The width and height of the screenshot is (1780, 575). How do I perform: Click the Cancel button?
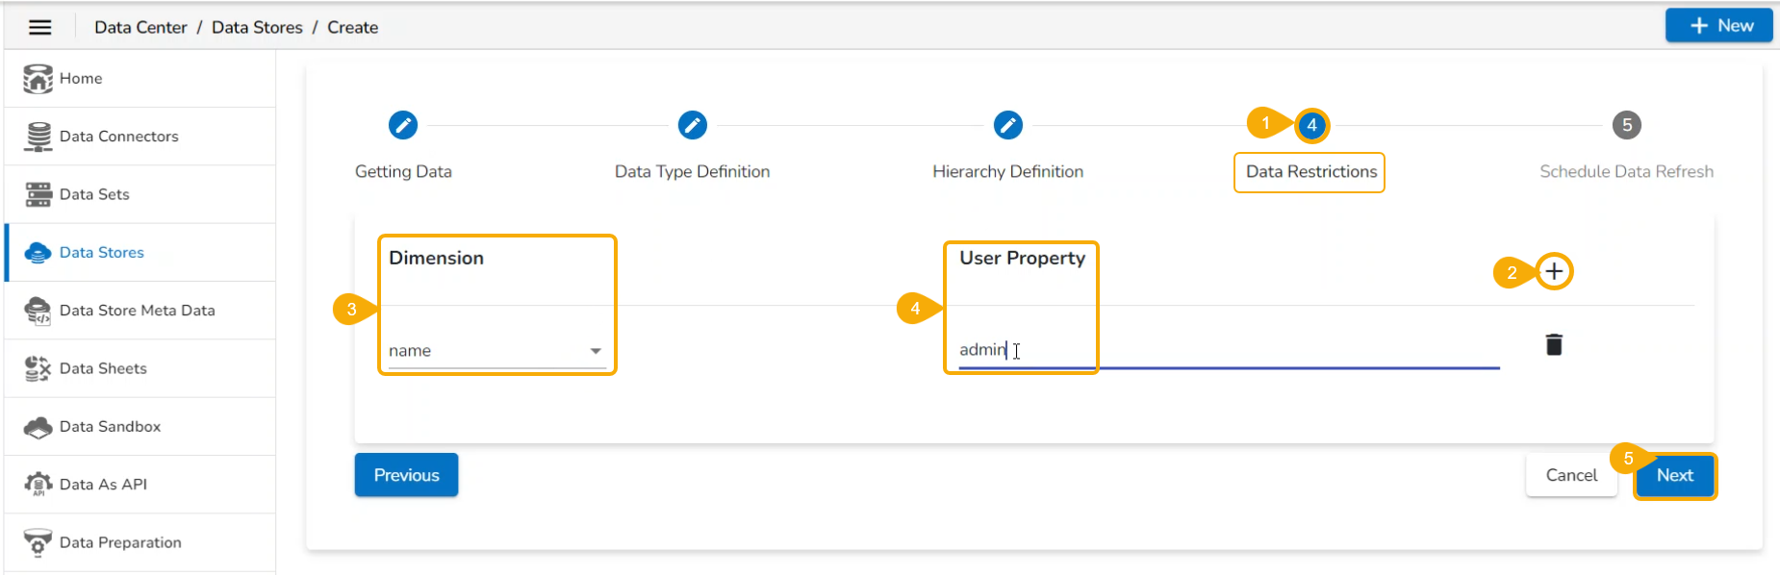[x=1571, y=476]
